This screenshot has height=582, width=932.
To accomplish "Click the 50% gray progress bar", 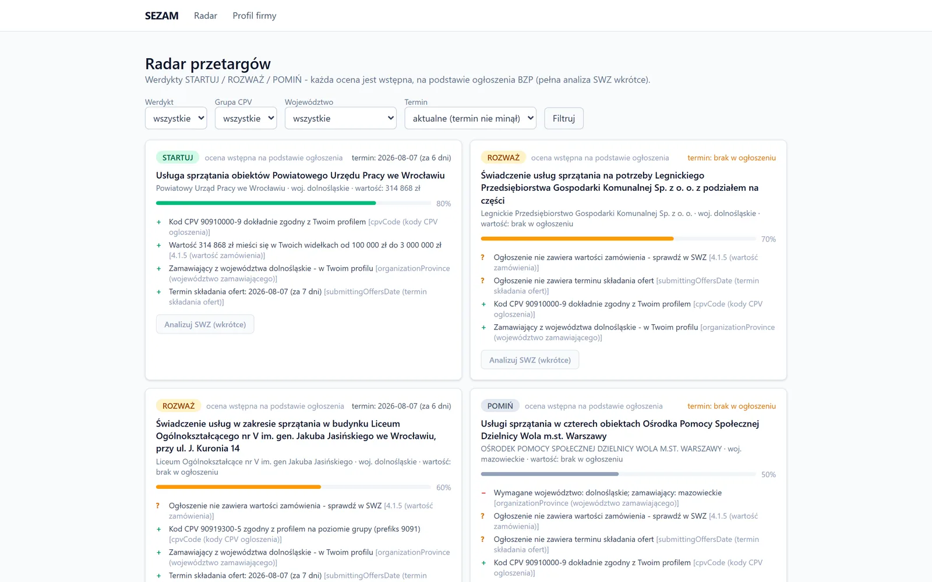I will point(619,474).
